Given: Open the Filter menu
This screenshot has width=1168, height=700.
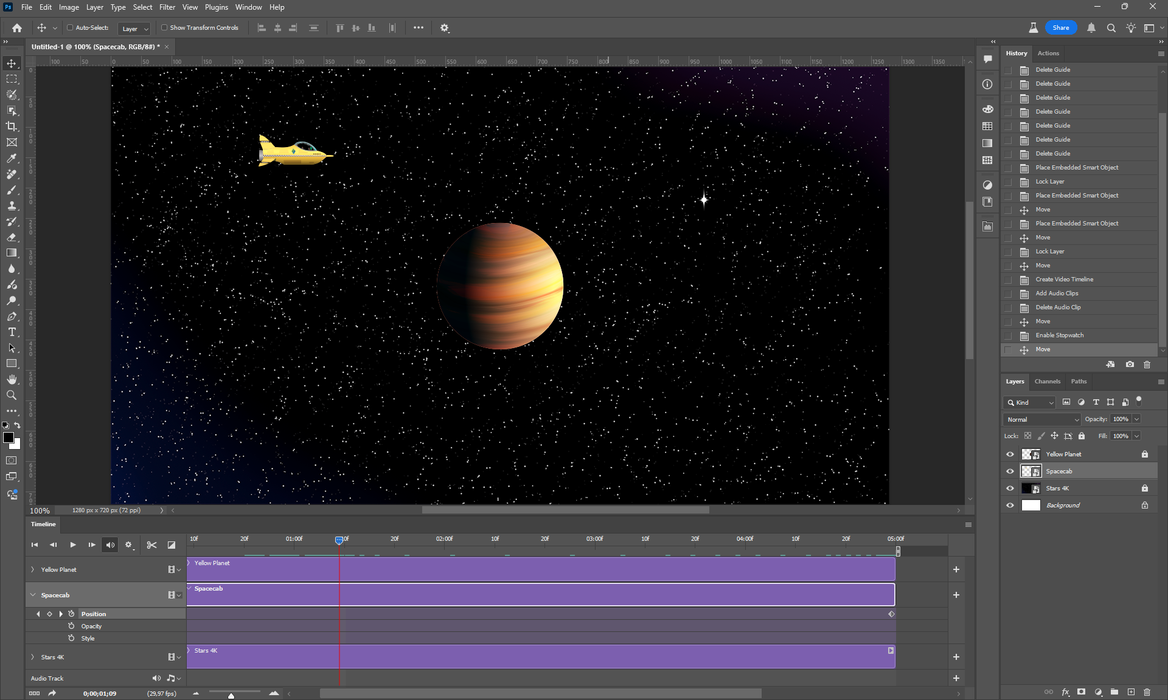Looking at the screenshot, I should (x=167, y=7).
